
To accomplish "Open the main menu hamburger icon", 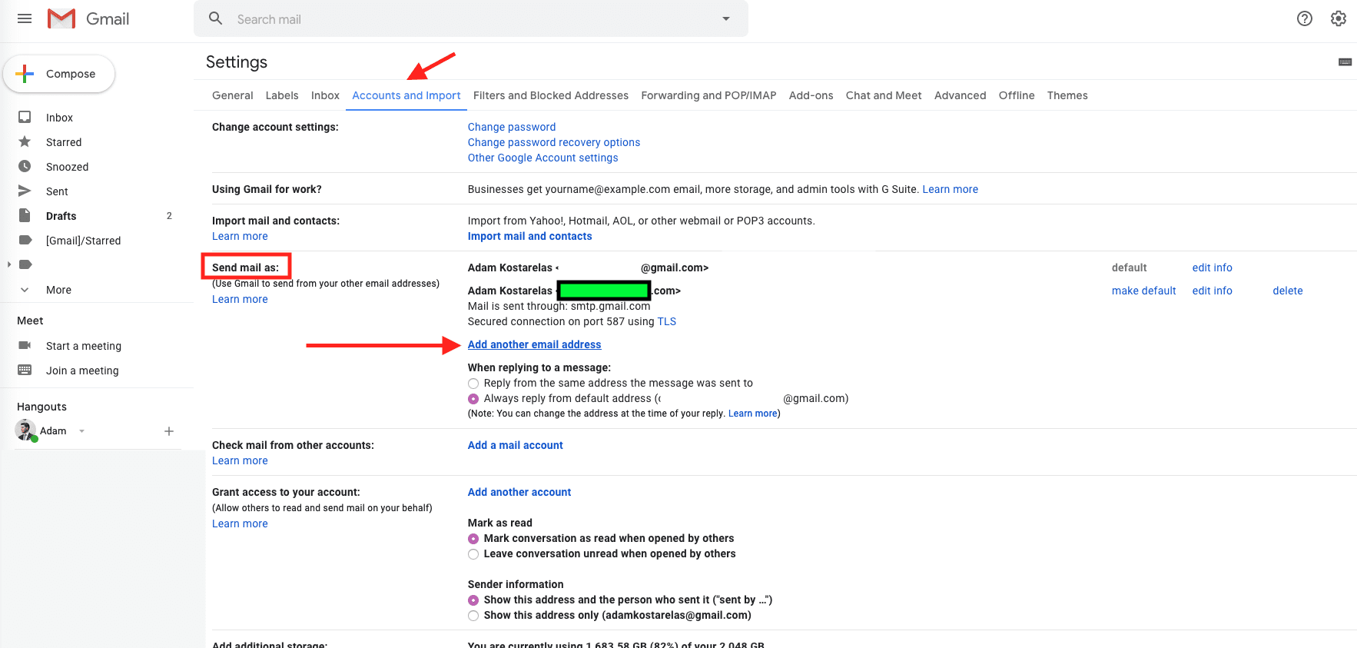I will pyautogui.click(x=25, y=18).
